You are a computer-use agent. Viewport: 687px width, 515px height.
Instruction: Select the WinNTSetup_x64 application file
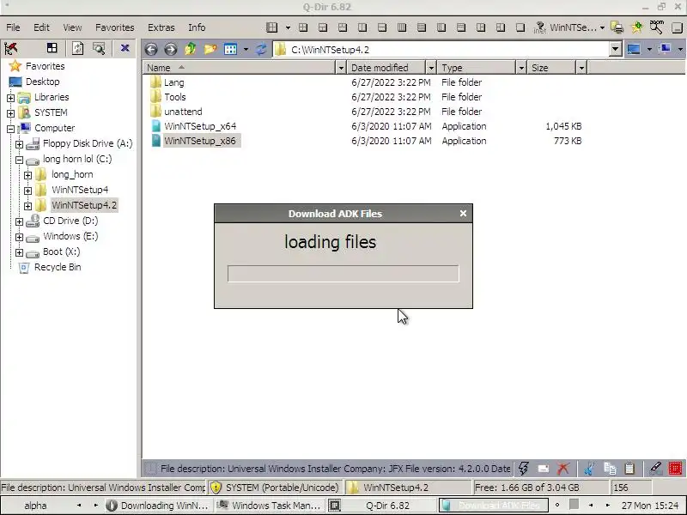click(200, 126)
